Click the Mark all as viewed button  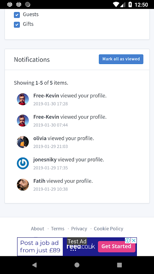click(x=121, y=59)
